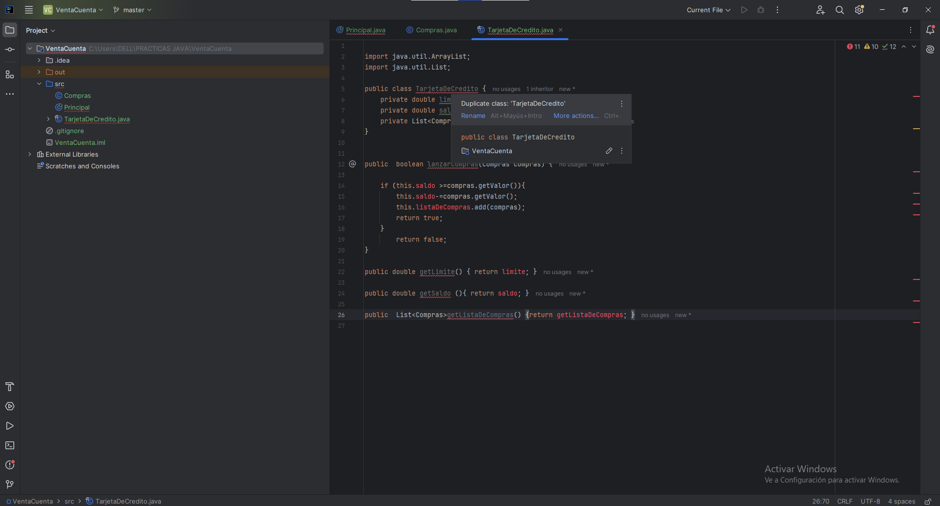Go to next highlighted error arrow
Viewport: 940px width, 506px height.
point(914,46)
